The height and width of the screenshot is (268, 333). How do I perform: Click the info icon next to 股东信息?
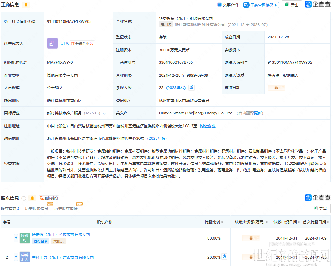tap(24, 198)
